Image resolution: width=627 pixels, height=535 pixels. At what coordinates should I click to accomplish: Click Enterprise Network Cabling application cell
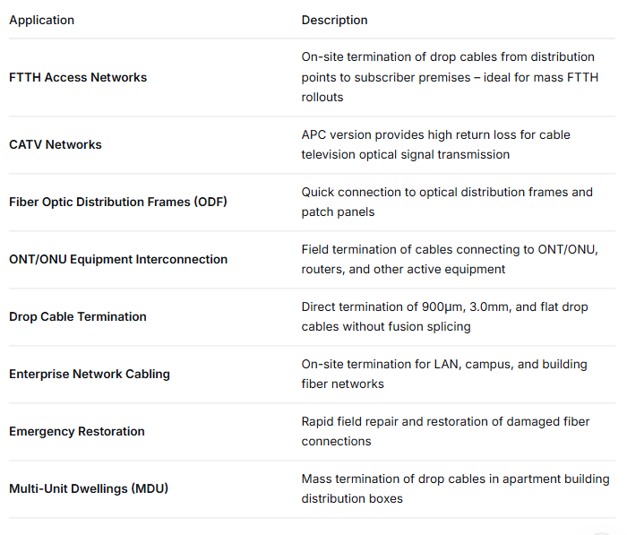[90, 374]
